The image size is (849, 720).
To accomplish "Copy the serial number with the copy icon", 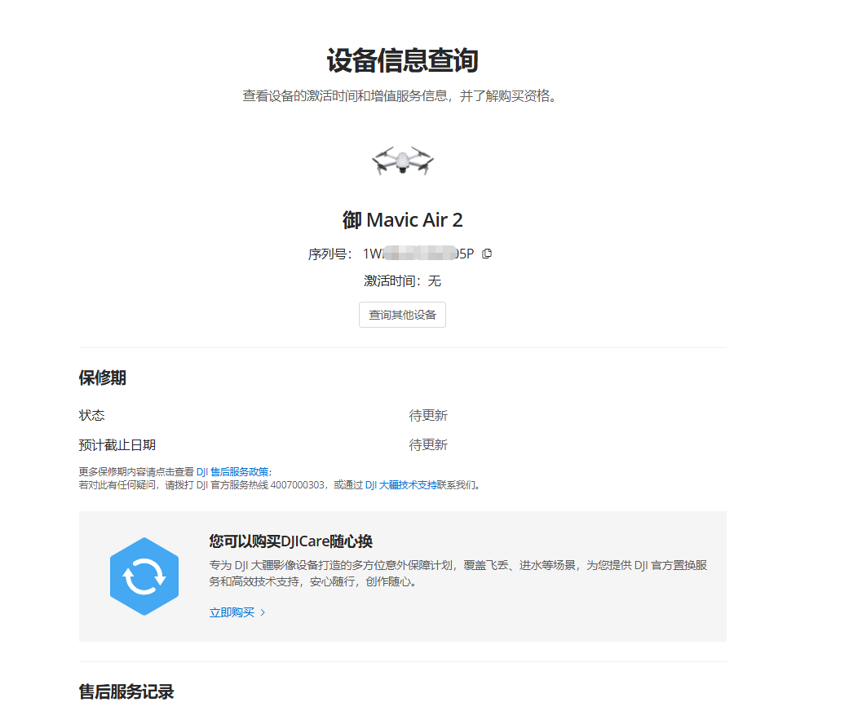I will point(487,254).
